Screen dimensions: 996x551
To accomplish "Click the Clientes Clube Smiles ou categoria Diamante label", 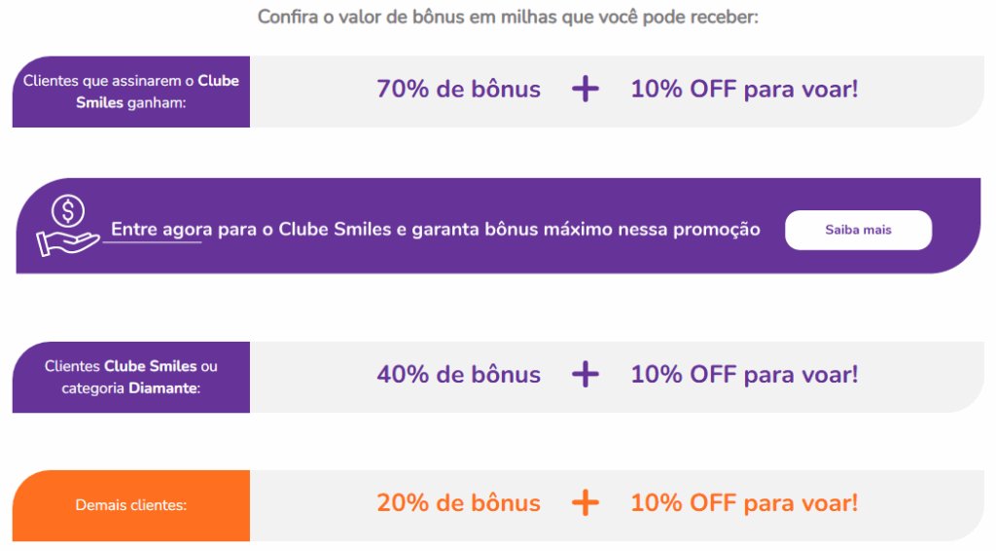I will (131, 378).
